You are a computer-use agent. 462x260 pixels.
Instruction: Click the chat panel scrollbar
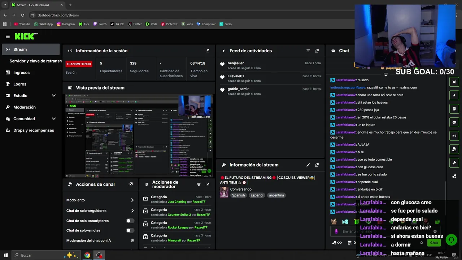pyautogui.click(x=445, y=199)
